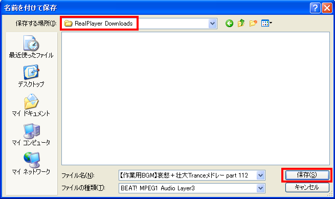Image resolution: width=335 pixels, height=199 pixels.
Task: Go up one folder level
Action: click(241, 23)
